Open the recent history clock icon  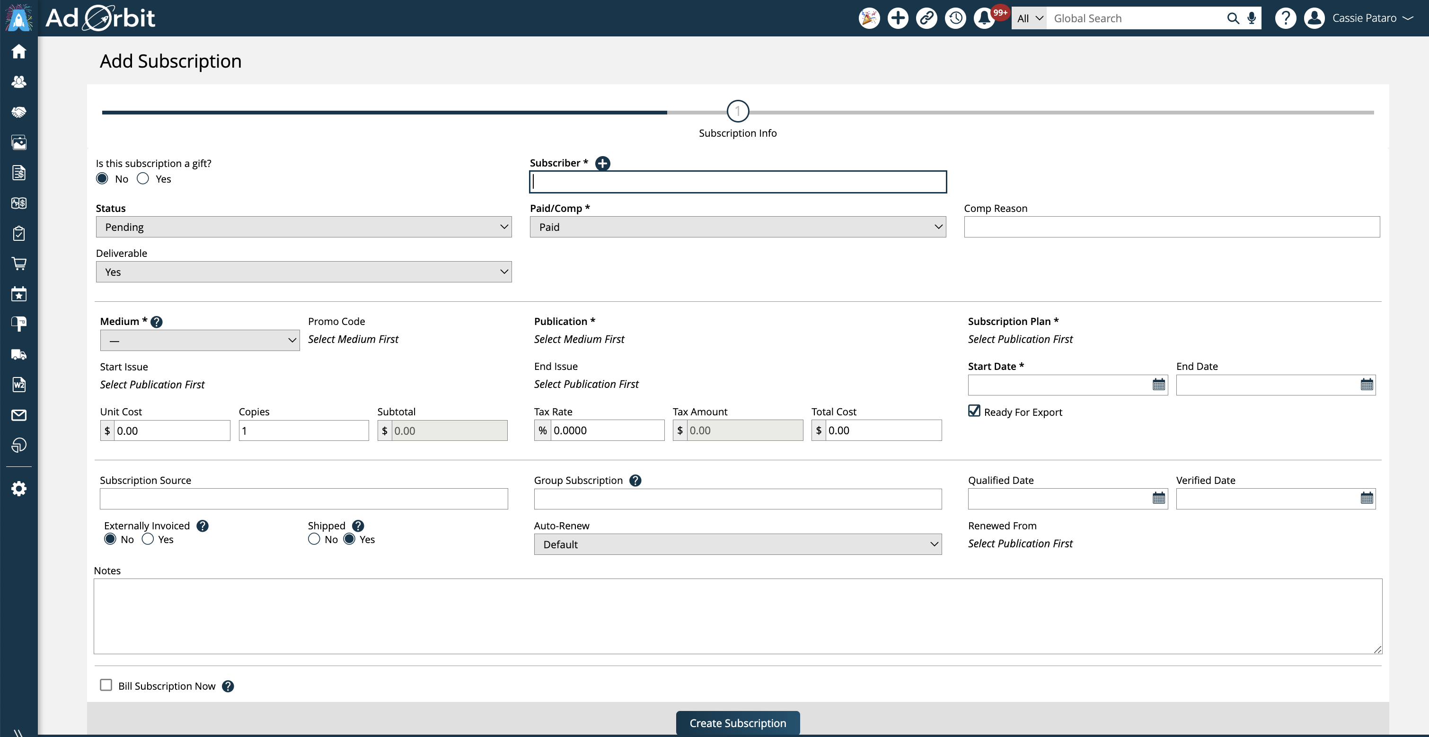pyautogui.click(x=955, y=18)
